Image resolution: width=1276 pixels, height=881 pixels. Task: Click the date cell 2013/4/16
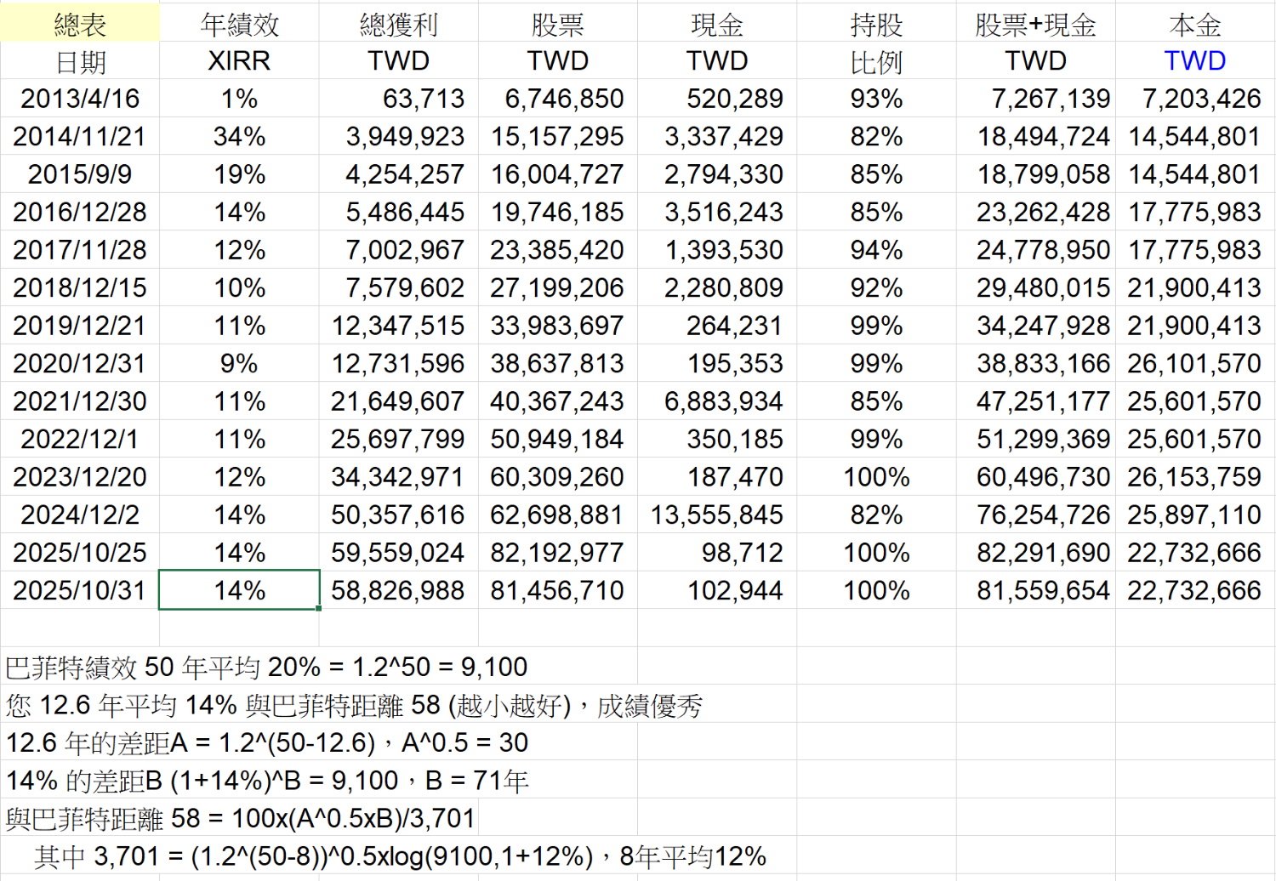pos(80,99)
